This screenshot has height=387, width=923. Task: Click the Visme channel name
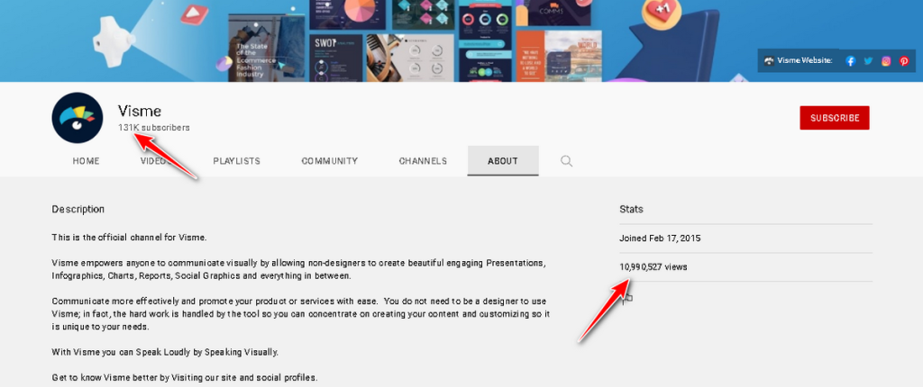click(140, 111)
